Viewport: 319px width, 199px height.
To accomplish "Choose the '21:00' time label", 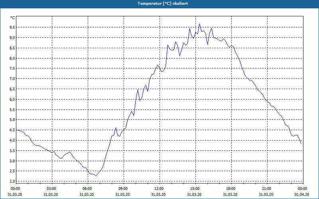I will [x=267, y=189].
